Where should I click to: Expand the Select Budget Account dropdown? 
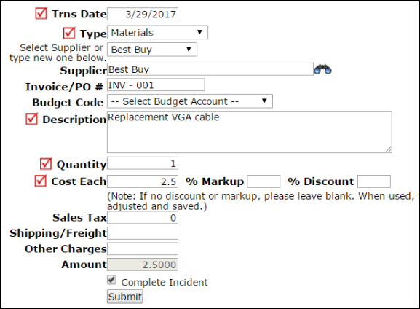coord(190,101)
